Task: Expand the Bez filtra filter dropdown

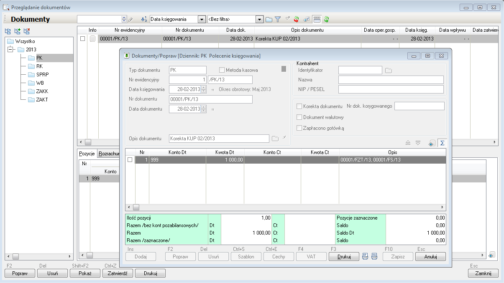Action: (x=259, y=19)
